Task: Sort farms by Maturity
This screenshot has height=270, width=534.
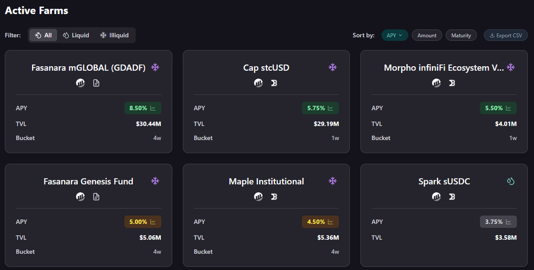Action: click(x=461, y=36)
